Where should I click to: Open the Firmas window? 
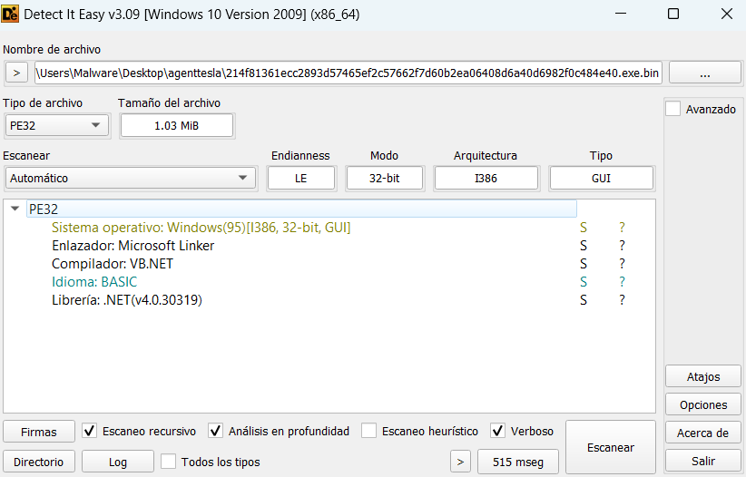(39, 432)
